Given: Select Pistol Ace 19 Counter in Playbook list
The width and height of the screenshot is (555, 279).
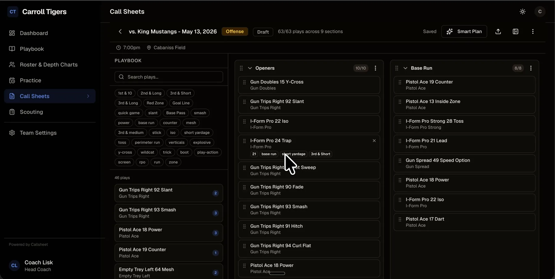Looking at the screenshot, I should 169,253.
